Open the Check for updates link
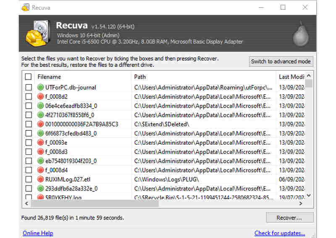The image size is (336, 238). (280, 233)
